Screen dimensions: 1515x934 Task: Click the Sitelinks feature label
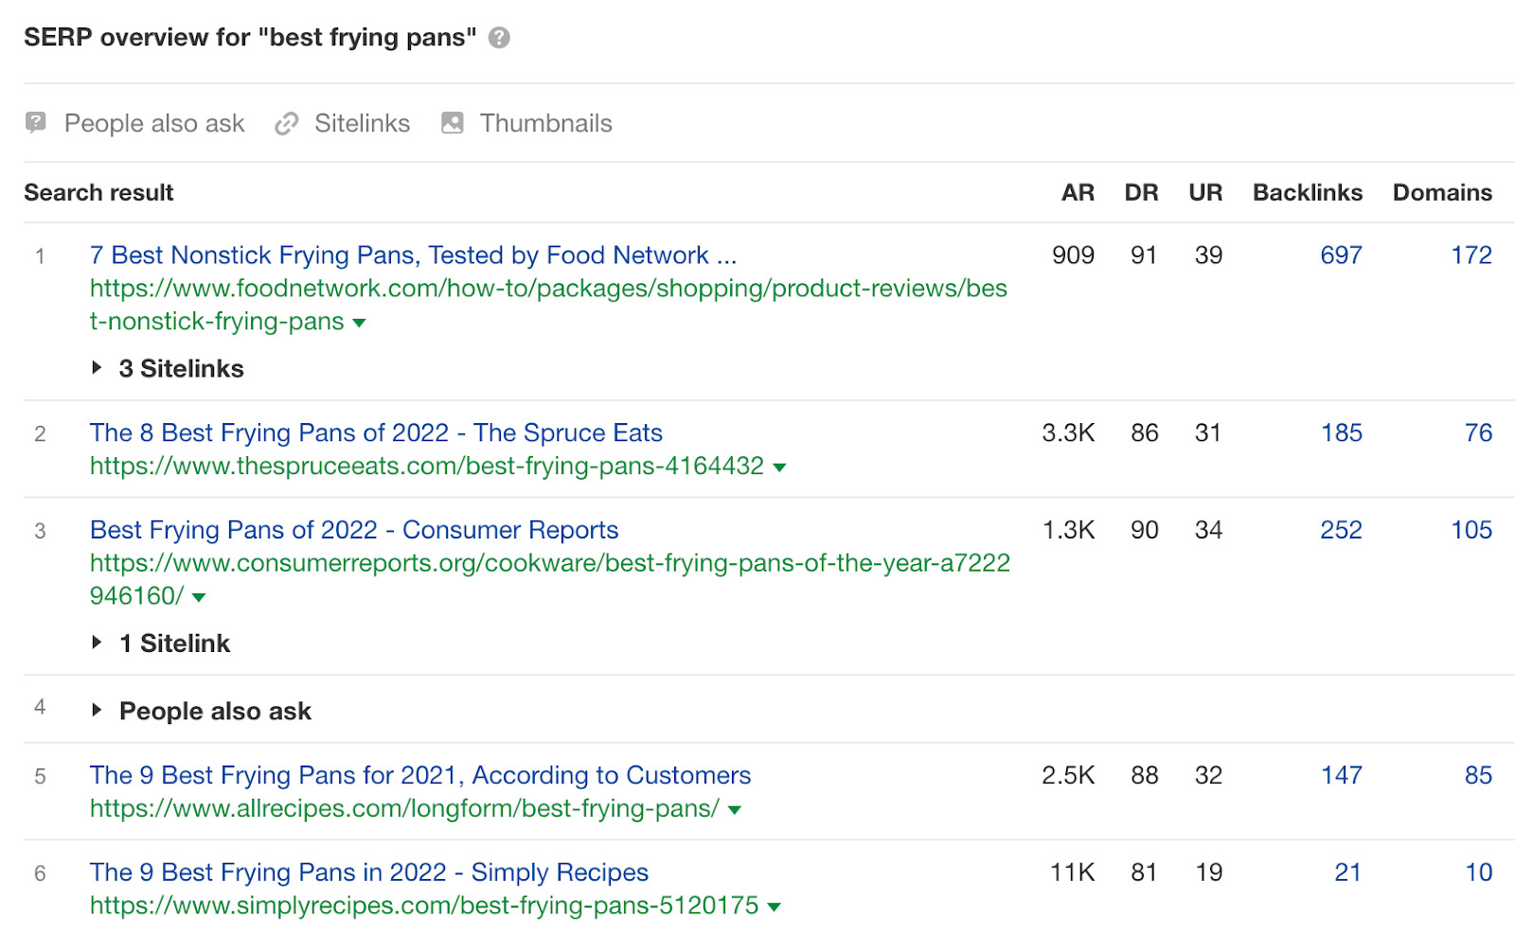(362, 124)
